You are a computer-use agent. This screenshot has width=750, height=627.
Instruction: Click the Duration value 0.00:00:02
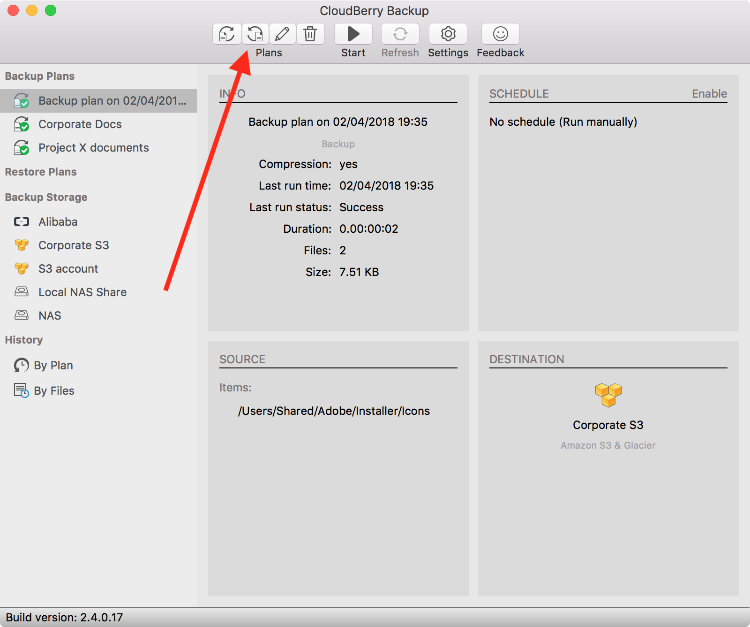(369, 229)
